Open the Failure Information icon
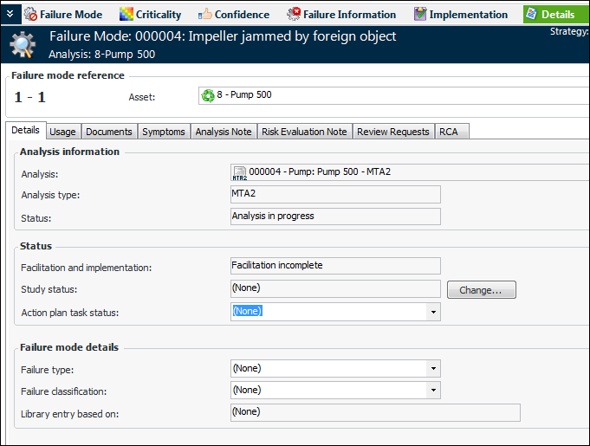Image resolution: width=590 pixels, height=446 pixels. coord(294,15)
